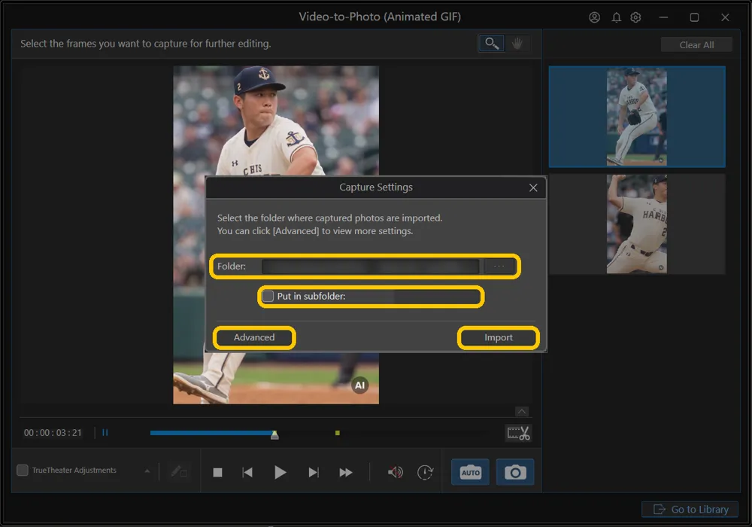Image resolution: width=752 pixels, height=527 pixels.
Task: Open the TrueTheater edit pencil icon
Action: (x=179, y=472)
